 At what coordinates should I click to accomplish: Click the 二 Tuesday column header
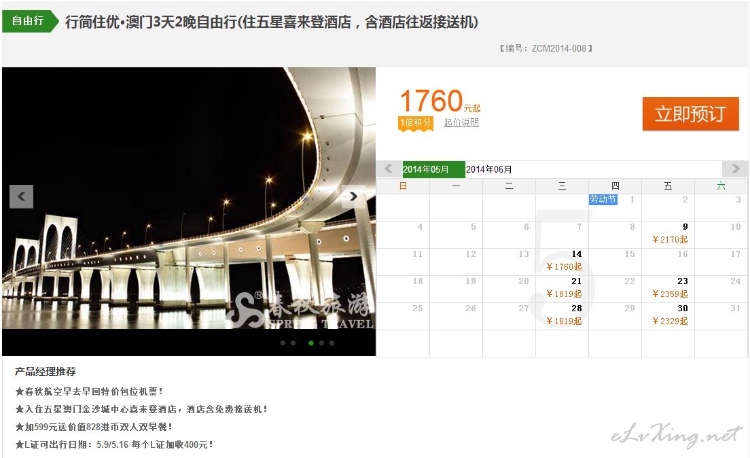coord(509,186)
